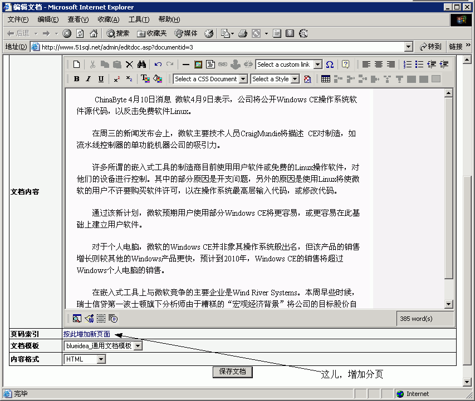Insert a table
The image size is (475, 401).
pyautogui.click(x=326, y=79)
